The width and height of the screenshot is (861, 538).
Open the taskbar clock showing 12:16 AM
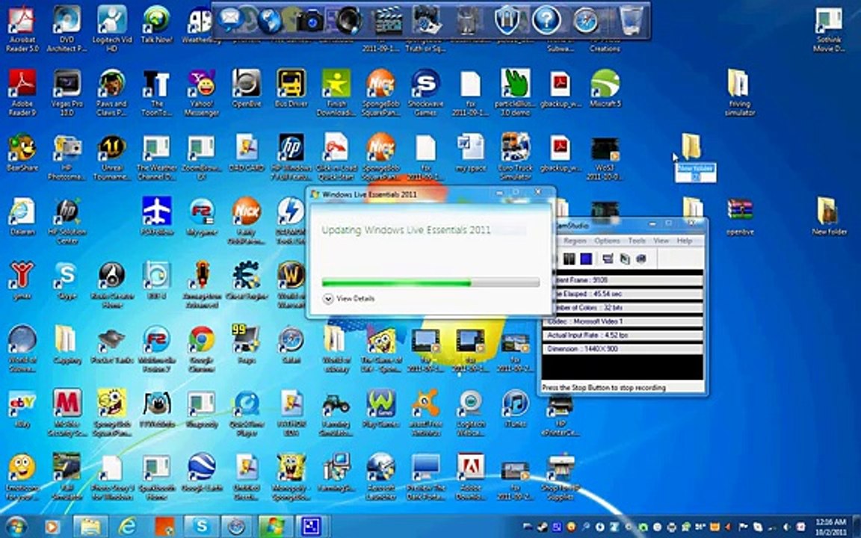pyautogui.click(x=830, y=527)
